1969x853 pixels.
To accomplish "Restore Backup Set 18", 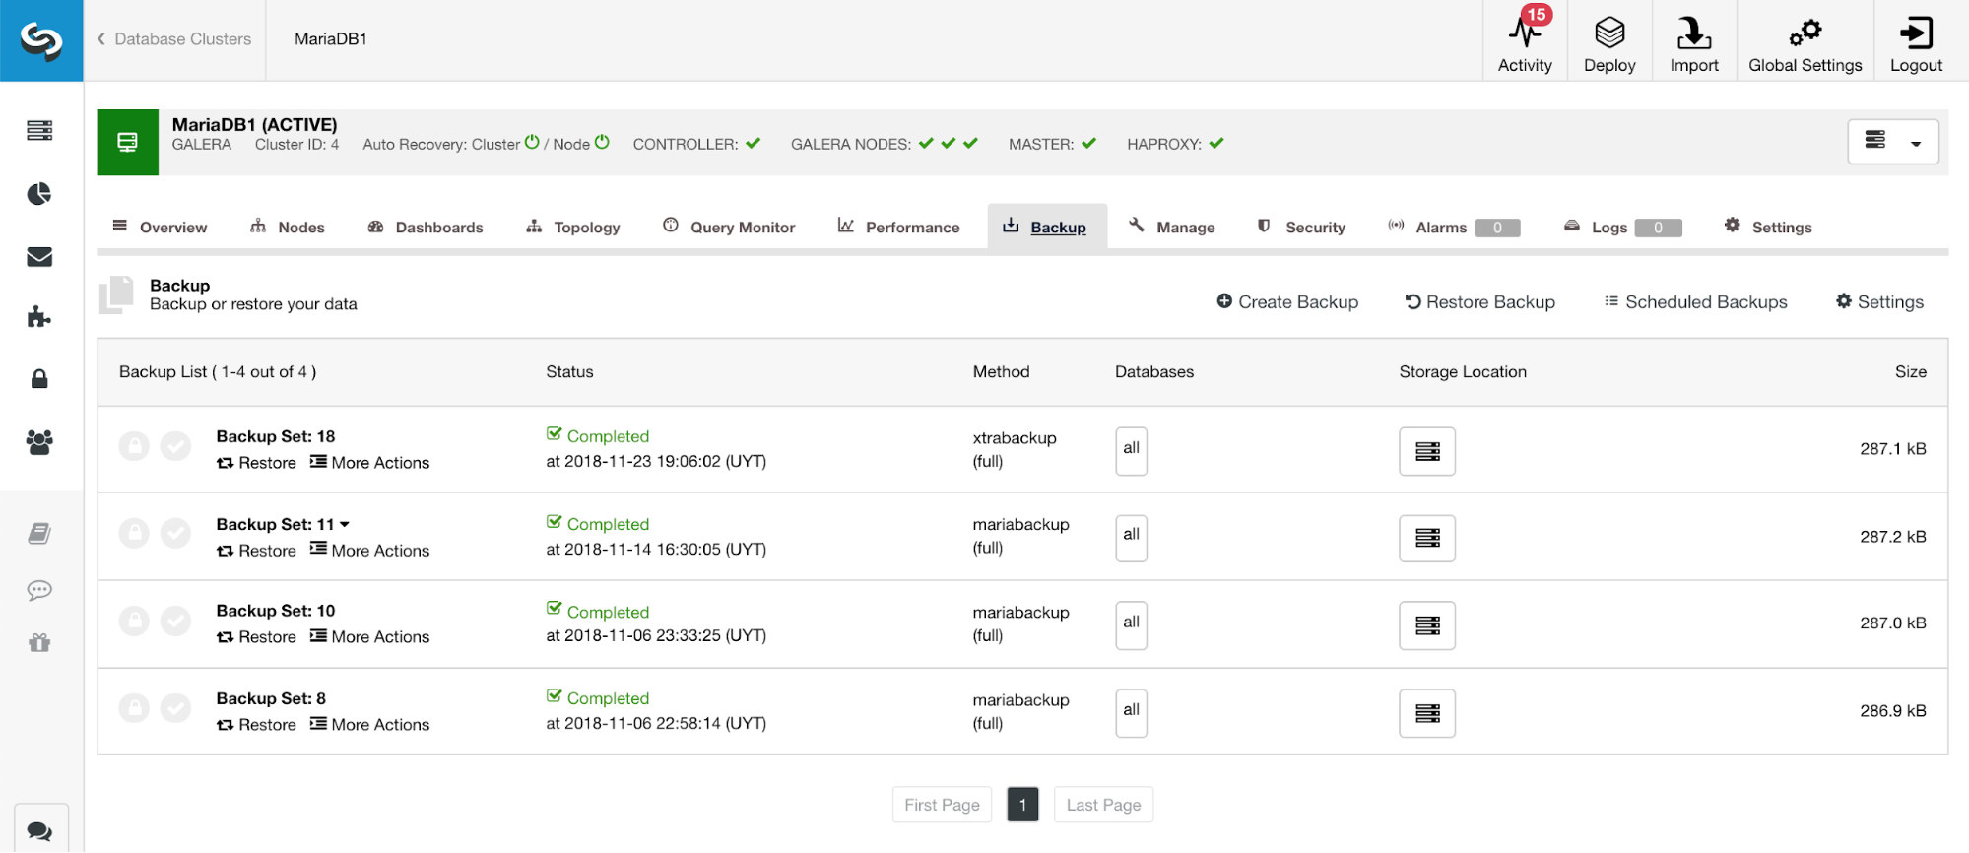I will pos(256,463).
